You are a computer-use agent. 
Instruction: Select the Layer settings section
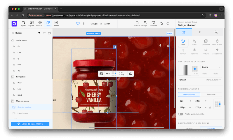click(183, 43)
